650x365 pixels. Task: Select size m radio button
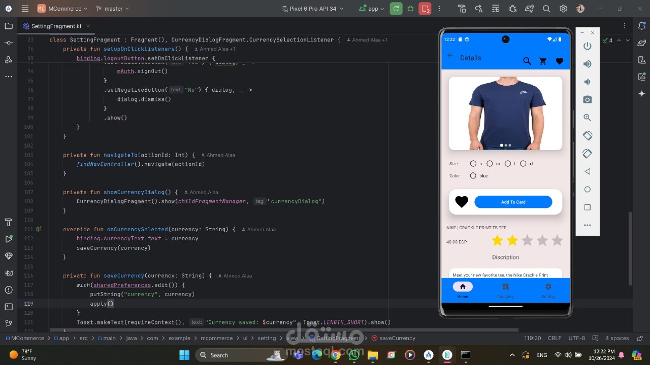490,163
